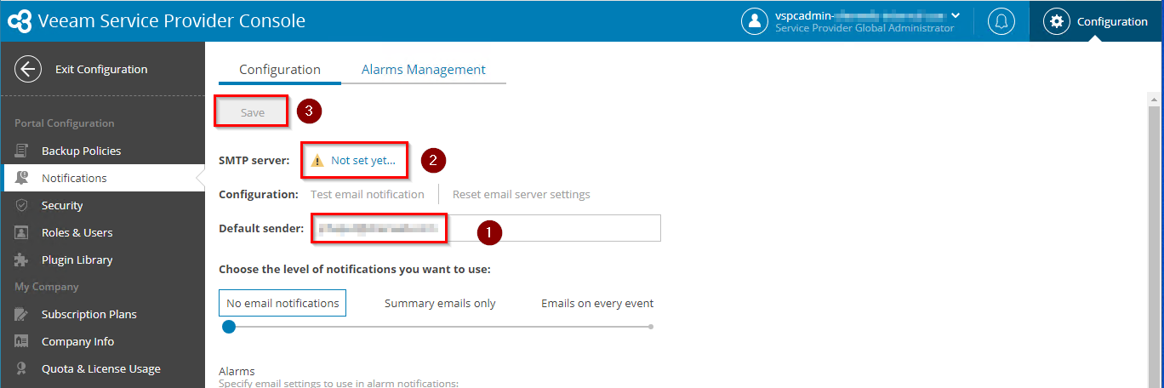This screenshot has height=388, width=1164.
Task: Click the 'Not set yet...' SMTP link
Action: 363,160
